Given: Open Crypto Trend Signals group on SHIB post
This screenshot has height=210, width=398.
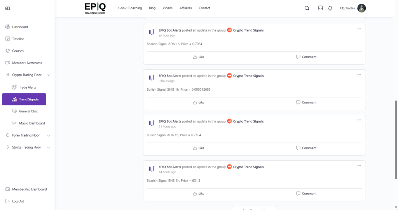Looking at the screenshot, I should [x=248, y=76].
